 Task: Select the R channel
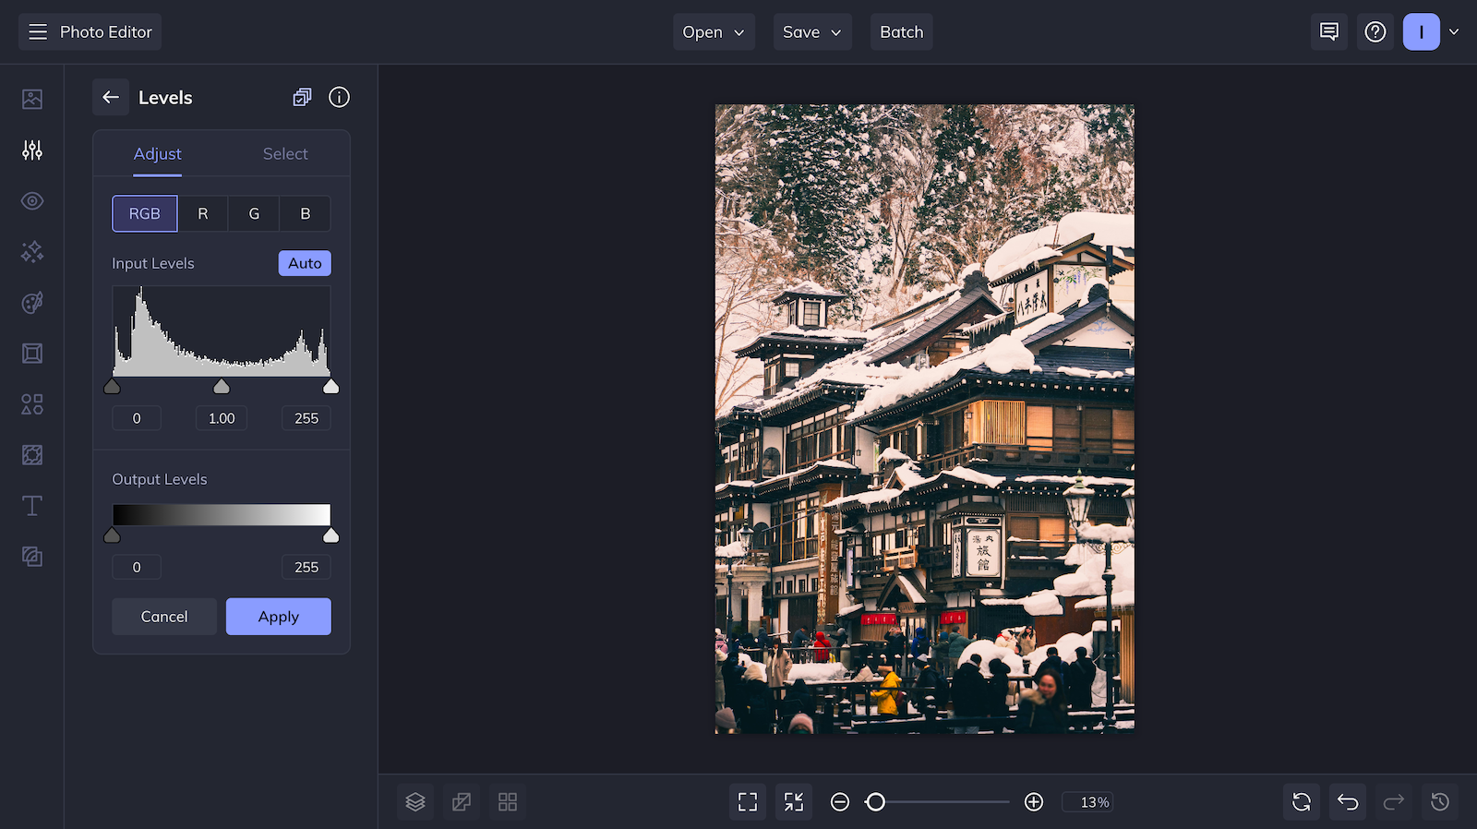(x=203, y=213)
